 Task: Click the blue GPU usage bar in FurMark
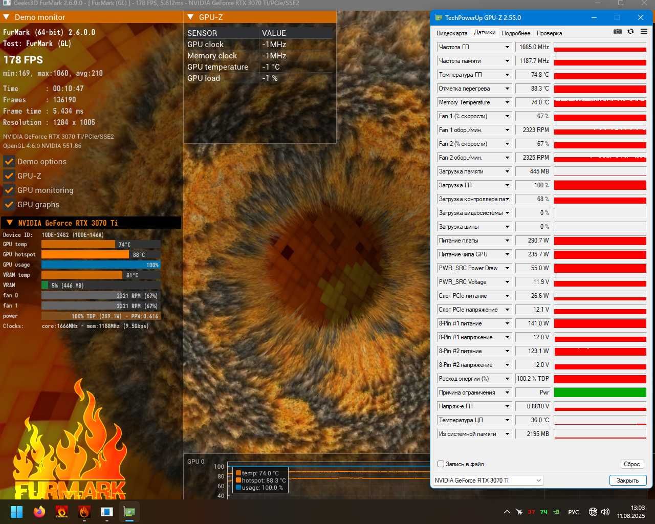(x=101, y=265)
